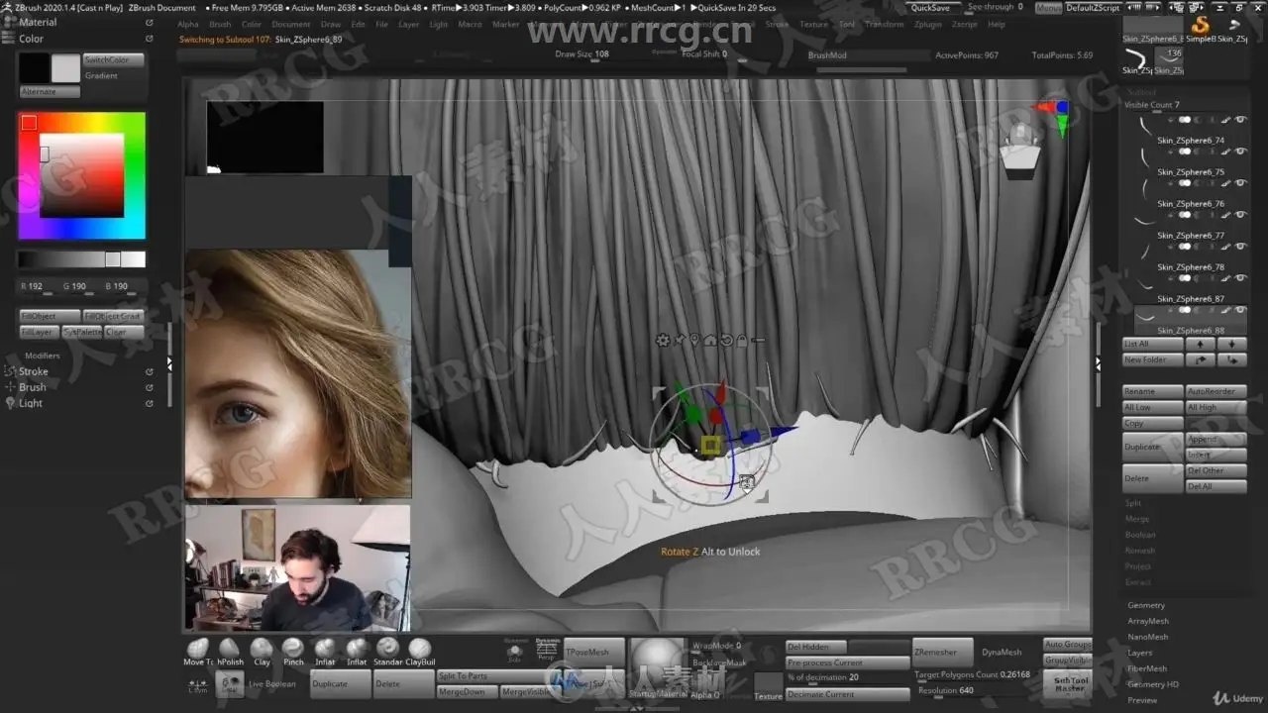Viewport: 1268px width, 713px height.
Task: Click gizmo lock icon
Action: coord(741,340)
